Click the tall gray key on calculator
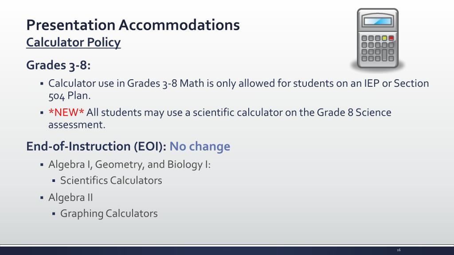 tap(384, 55)
